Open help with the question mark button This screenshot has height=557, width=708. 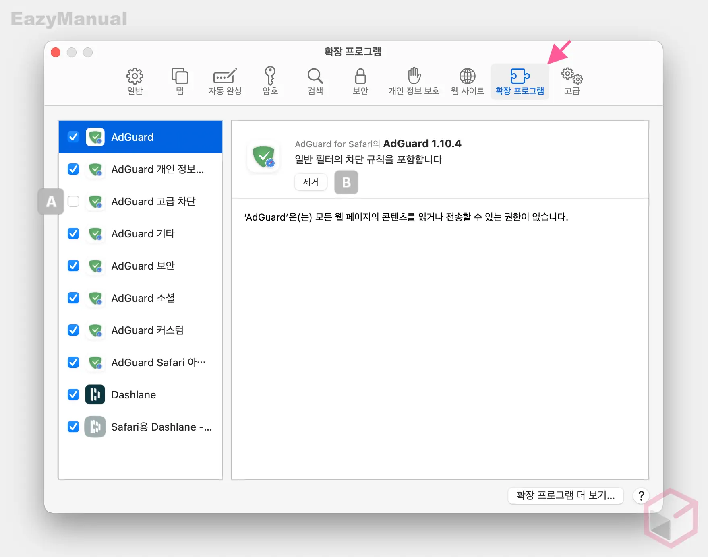641,496
